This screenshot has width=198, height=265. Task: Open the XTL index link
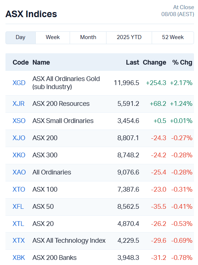(x=18, y=224)
